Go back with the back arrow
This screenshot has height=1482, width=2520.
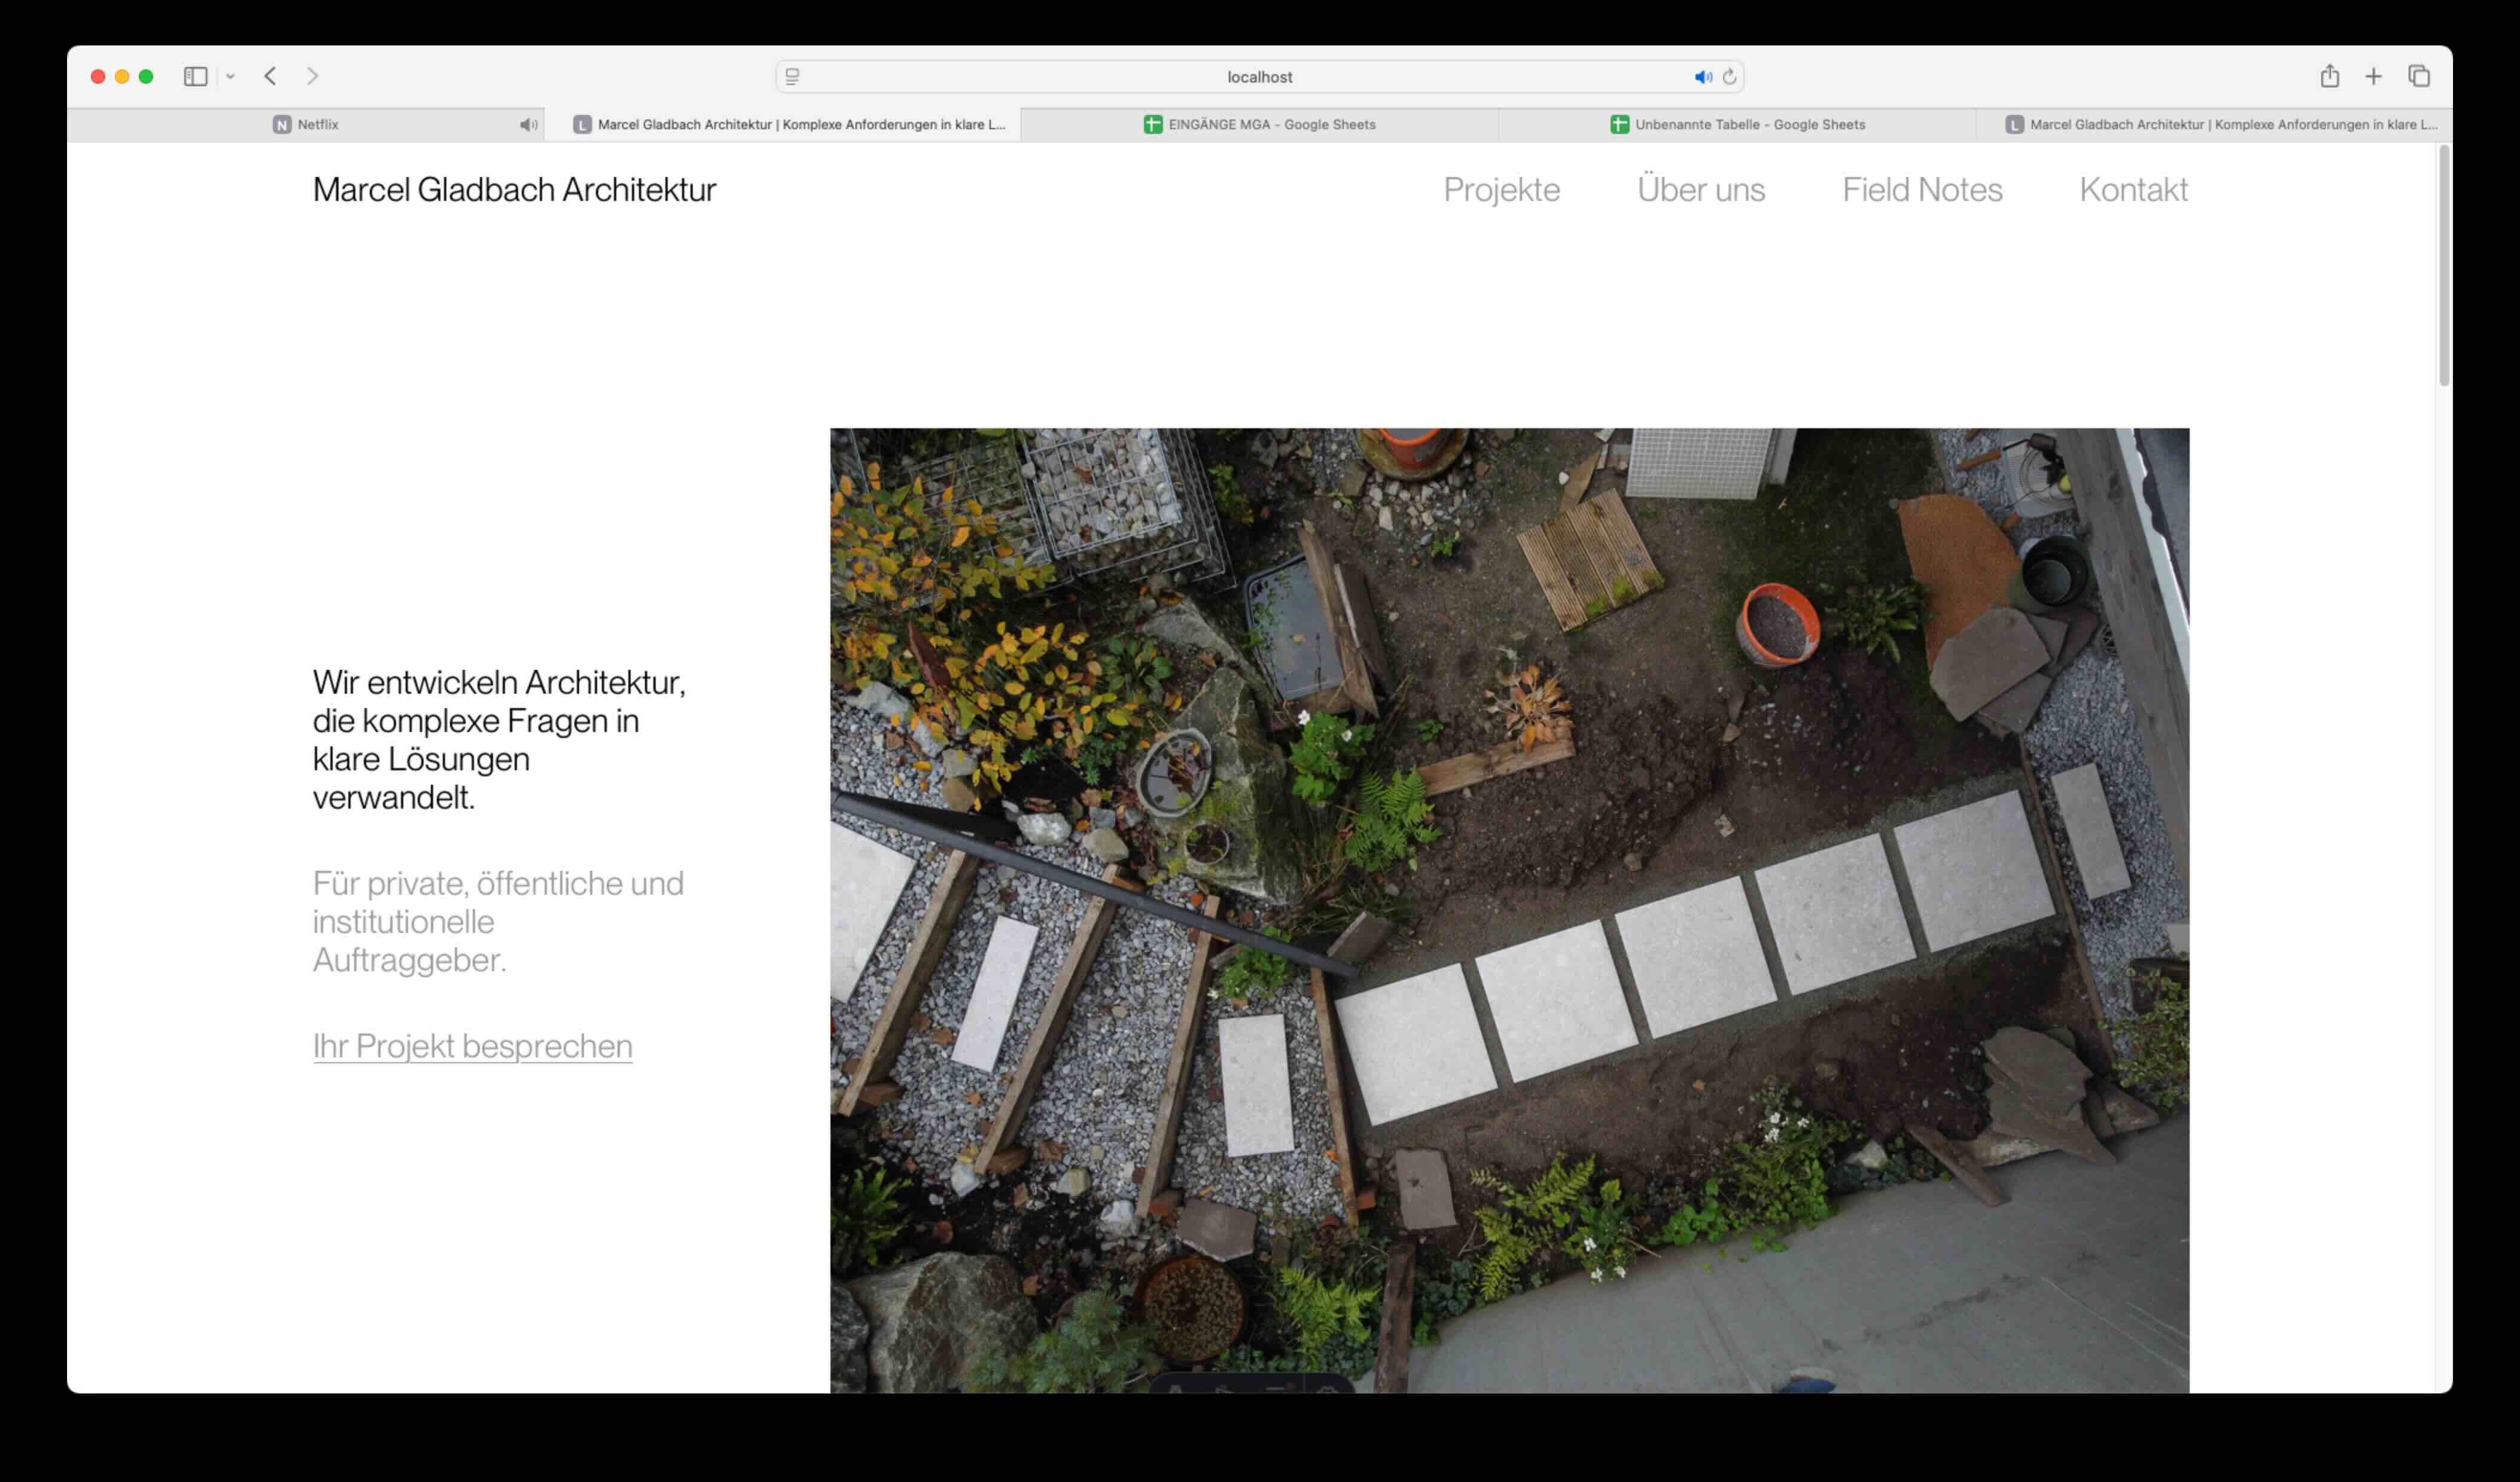click(x=270, y=76)
